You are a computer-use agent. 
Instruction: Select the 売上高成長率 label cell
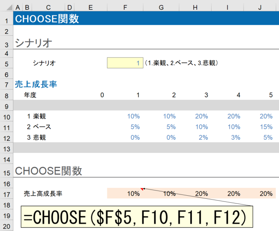43,193
